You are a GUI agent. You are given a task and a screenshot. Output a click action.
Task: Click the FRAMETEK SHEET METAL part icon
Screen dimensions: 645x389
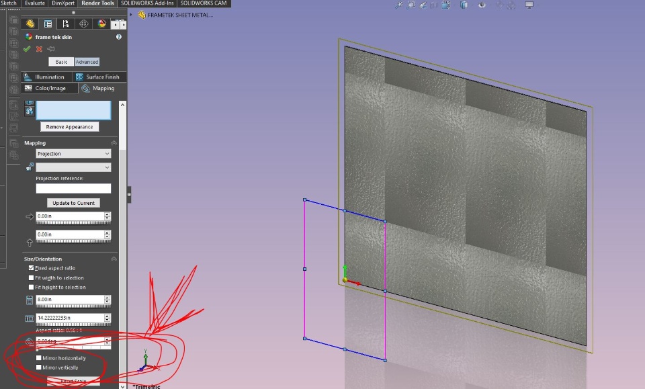[142, 15]
